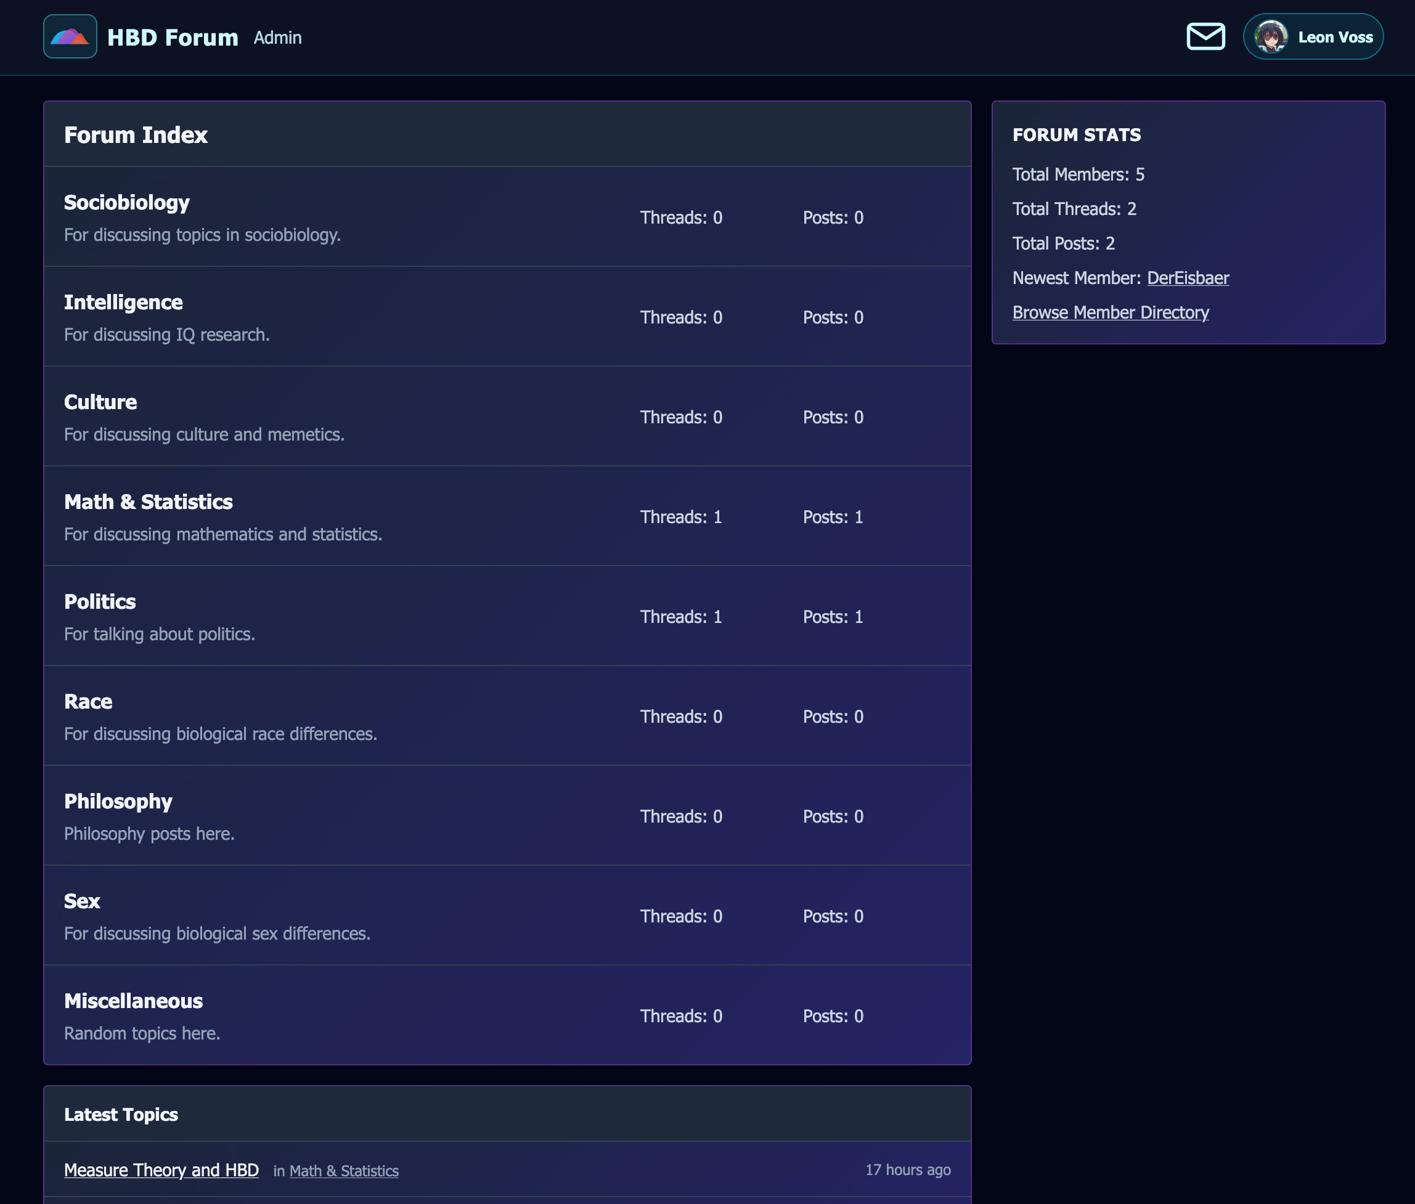
Task: Open Leon Voss user profile button
Action: click(x=1334, y=38)
